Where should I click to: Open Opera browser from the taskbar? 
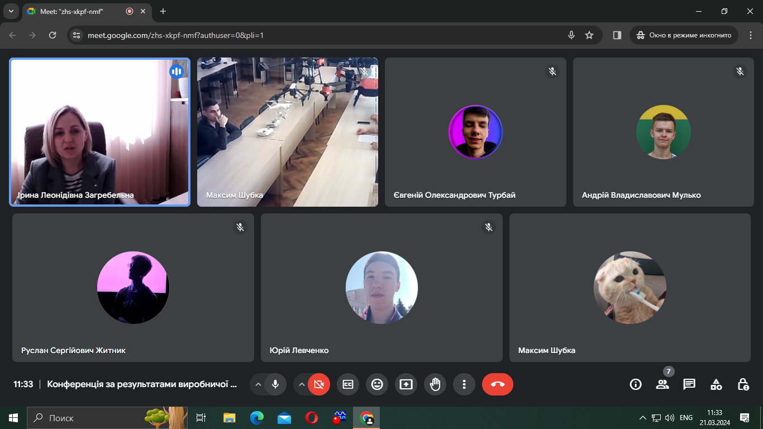[312, 418]
